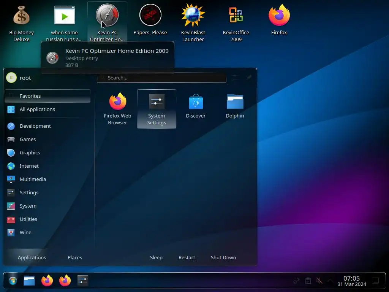
Task: Open the System category
Action: coord(47,206)
